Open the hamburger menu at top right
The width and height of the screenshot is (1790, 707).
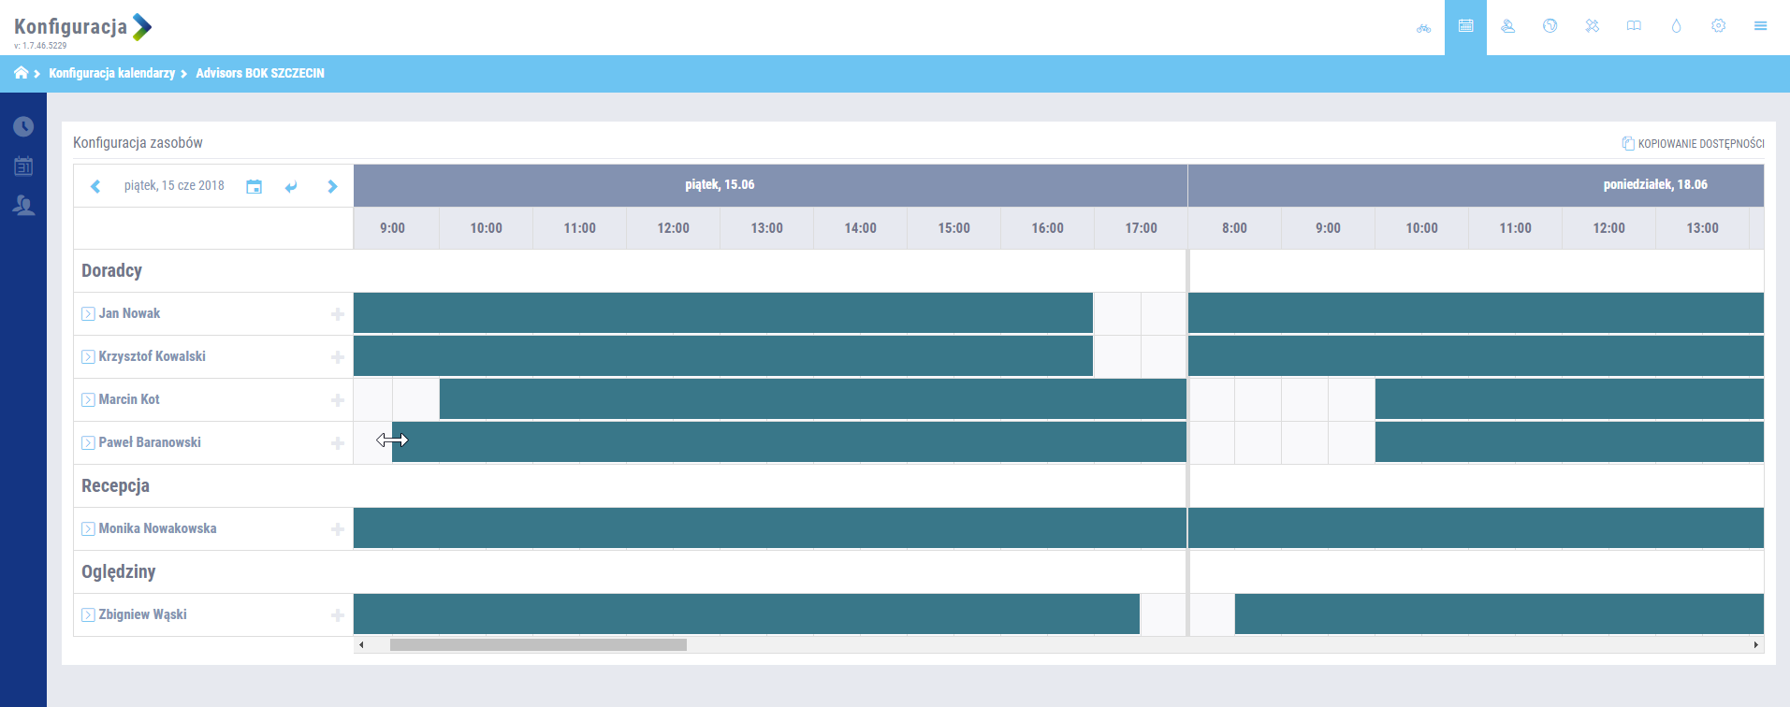[x=1760, y=26]
